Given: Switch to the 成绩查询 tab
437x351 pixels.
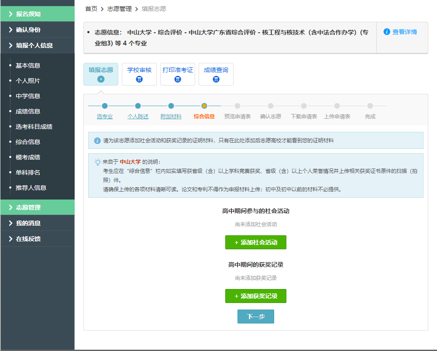Looking at the screenshot, I should point(216,74).
